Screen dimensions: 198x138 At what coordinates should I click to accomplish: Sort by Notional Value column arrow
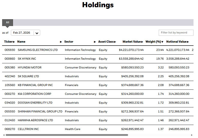(x=188, y=42)
